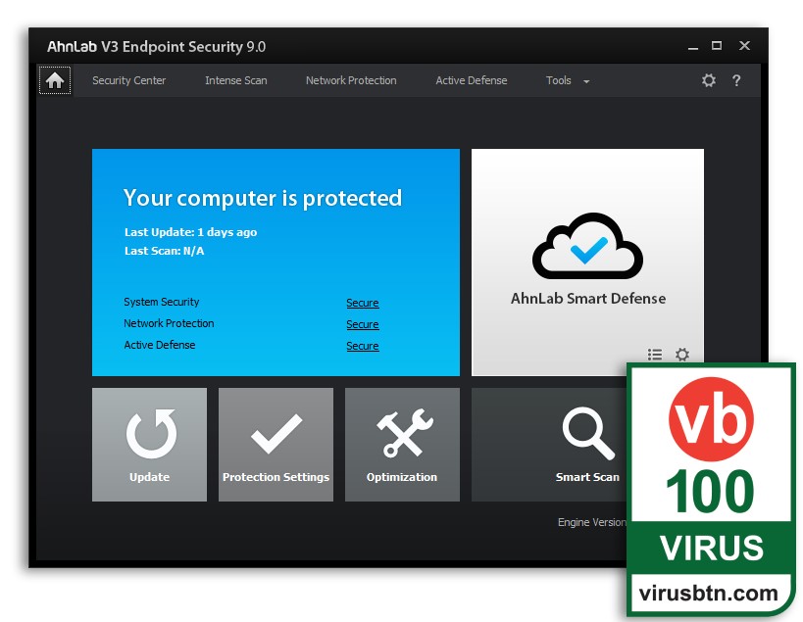The image size is (803, 622).
Task: Click Secure link for System Security
Action: [363, 303]
